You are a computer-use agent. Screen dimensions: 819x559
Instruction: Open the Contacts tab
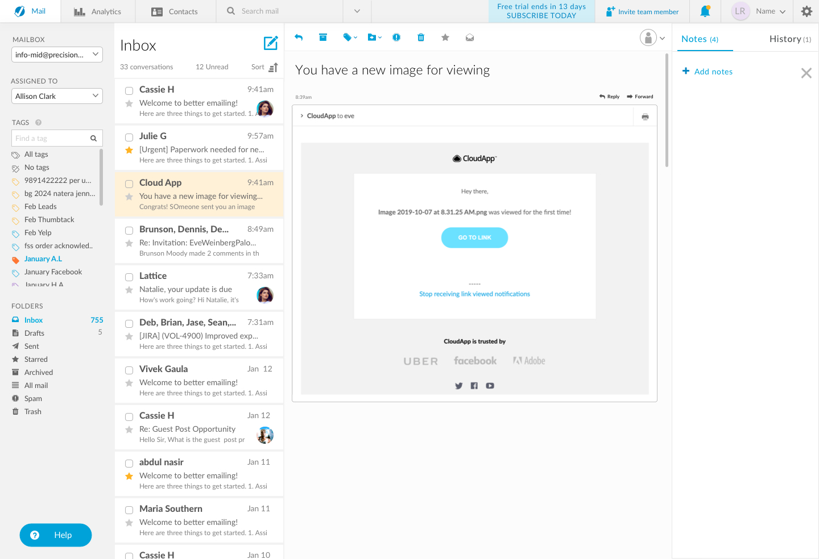point(175,11)
